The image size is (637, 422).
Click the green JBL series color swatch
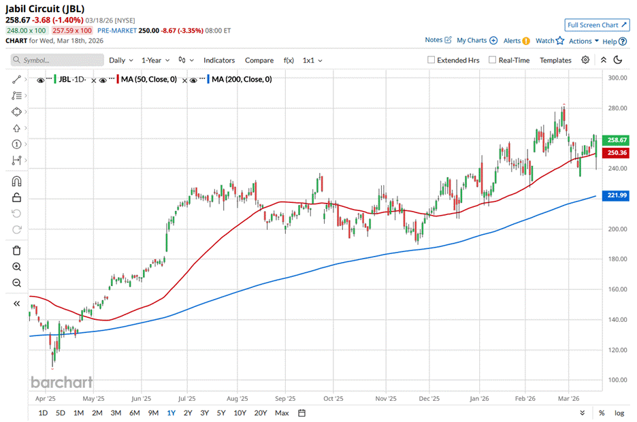pos(55,79)
